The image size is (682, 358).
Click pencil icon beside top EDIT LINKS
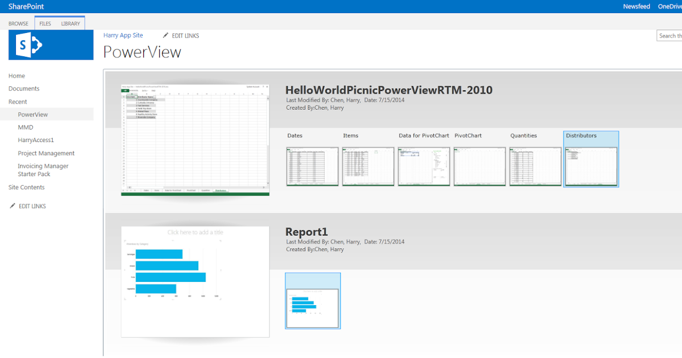(166, 36)
